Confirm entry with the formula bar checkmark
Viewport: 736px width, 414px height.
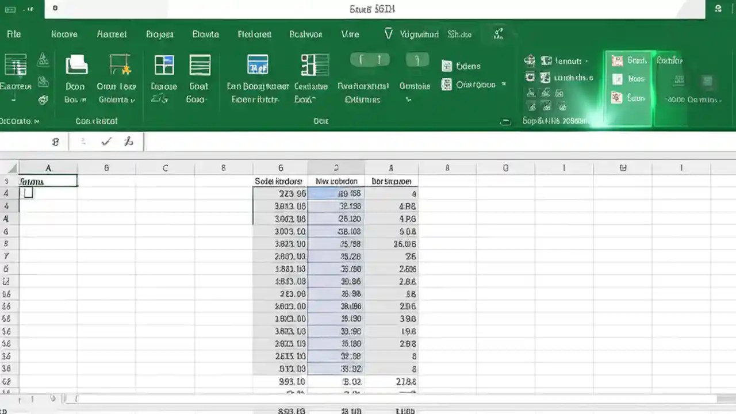(x=106, y=141)
